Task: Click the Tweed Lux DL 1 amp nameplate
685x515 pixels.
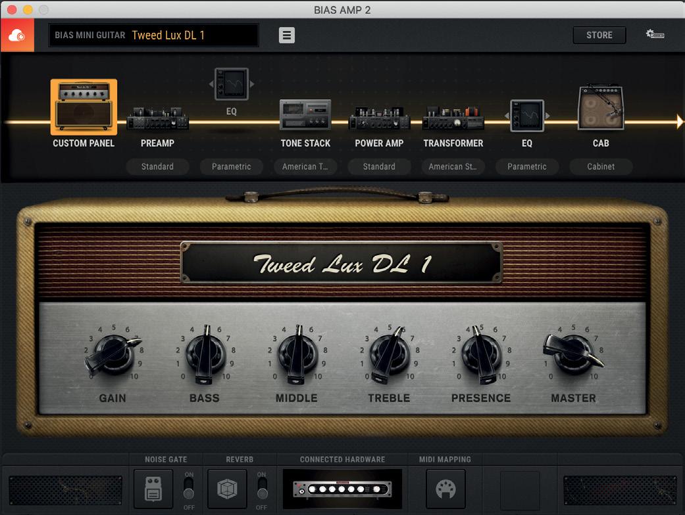Action: click(x=342, y=262)
